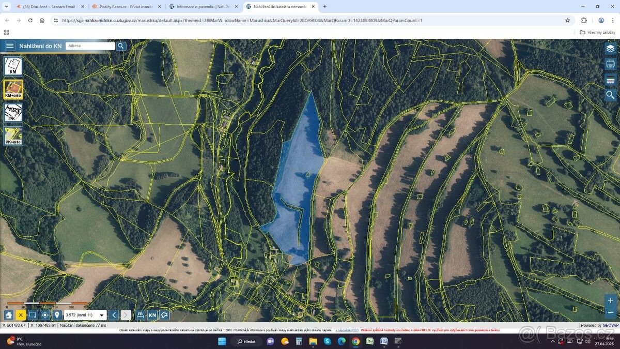Open the map layers panel
This screenshot has width=620, height=349.
pyautogui.click(x=610, y=48)
